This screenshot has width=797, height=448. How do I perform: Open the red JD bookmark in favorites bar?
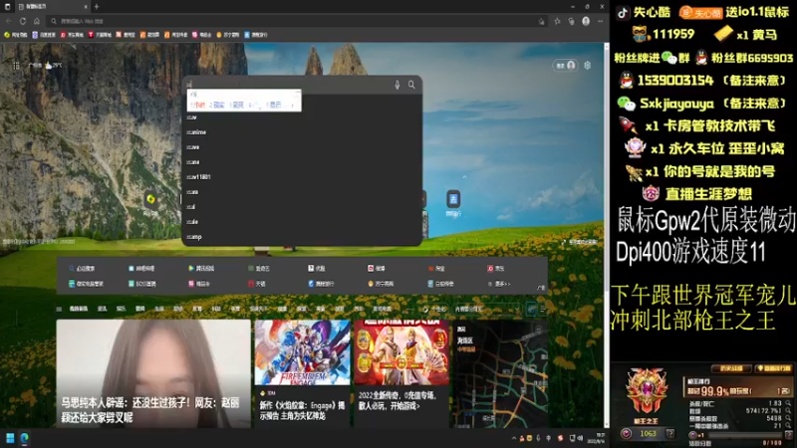72,35
